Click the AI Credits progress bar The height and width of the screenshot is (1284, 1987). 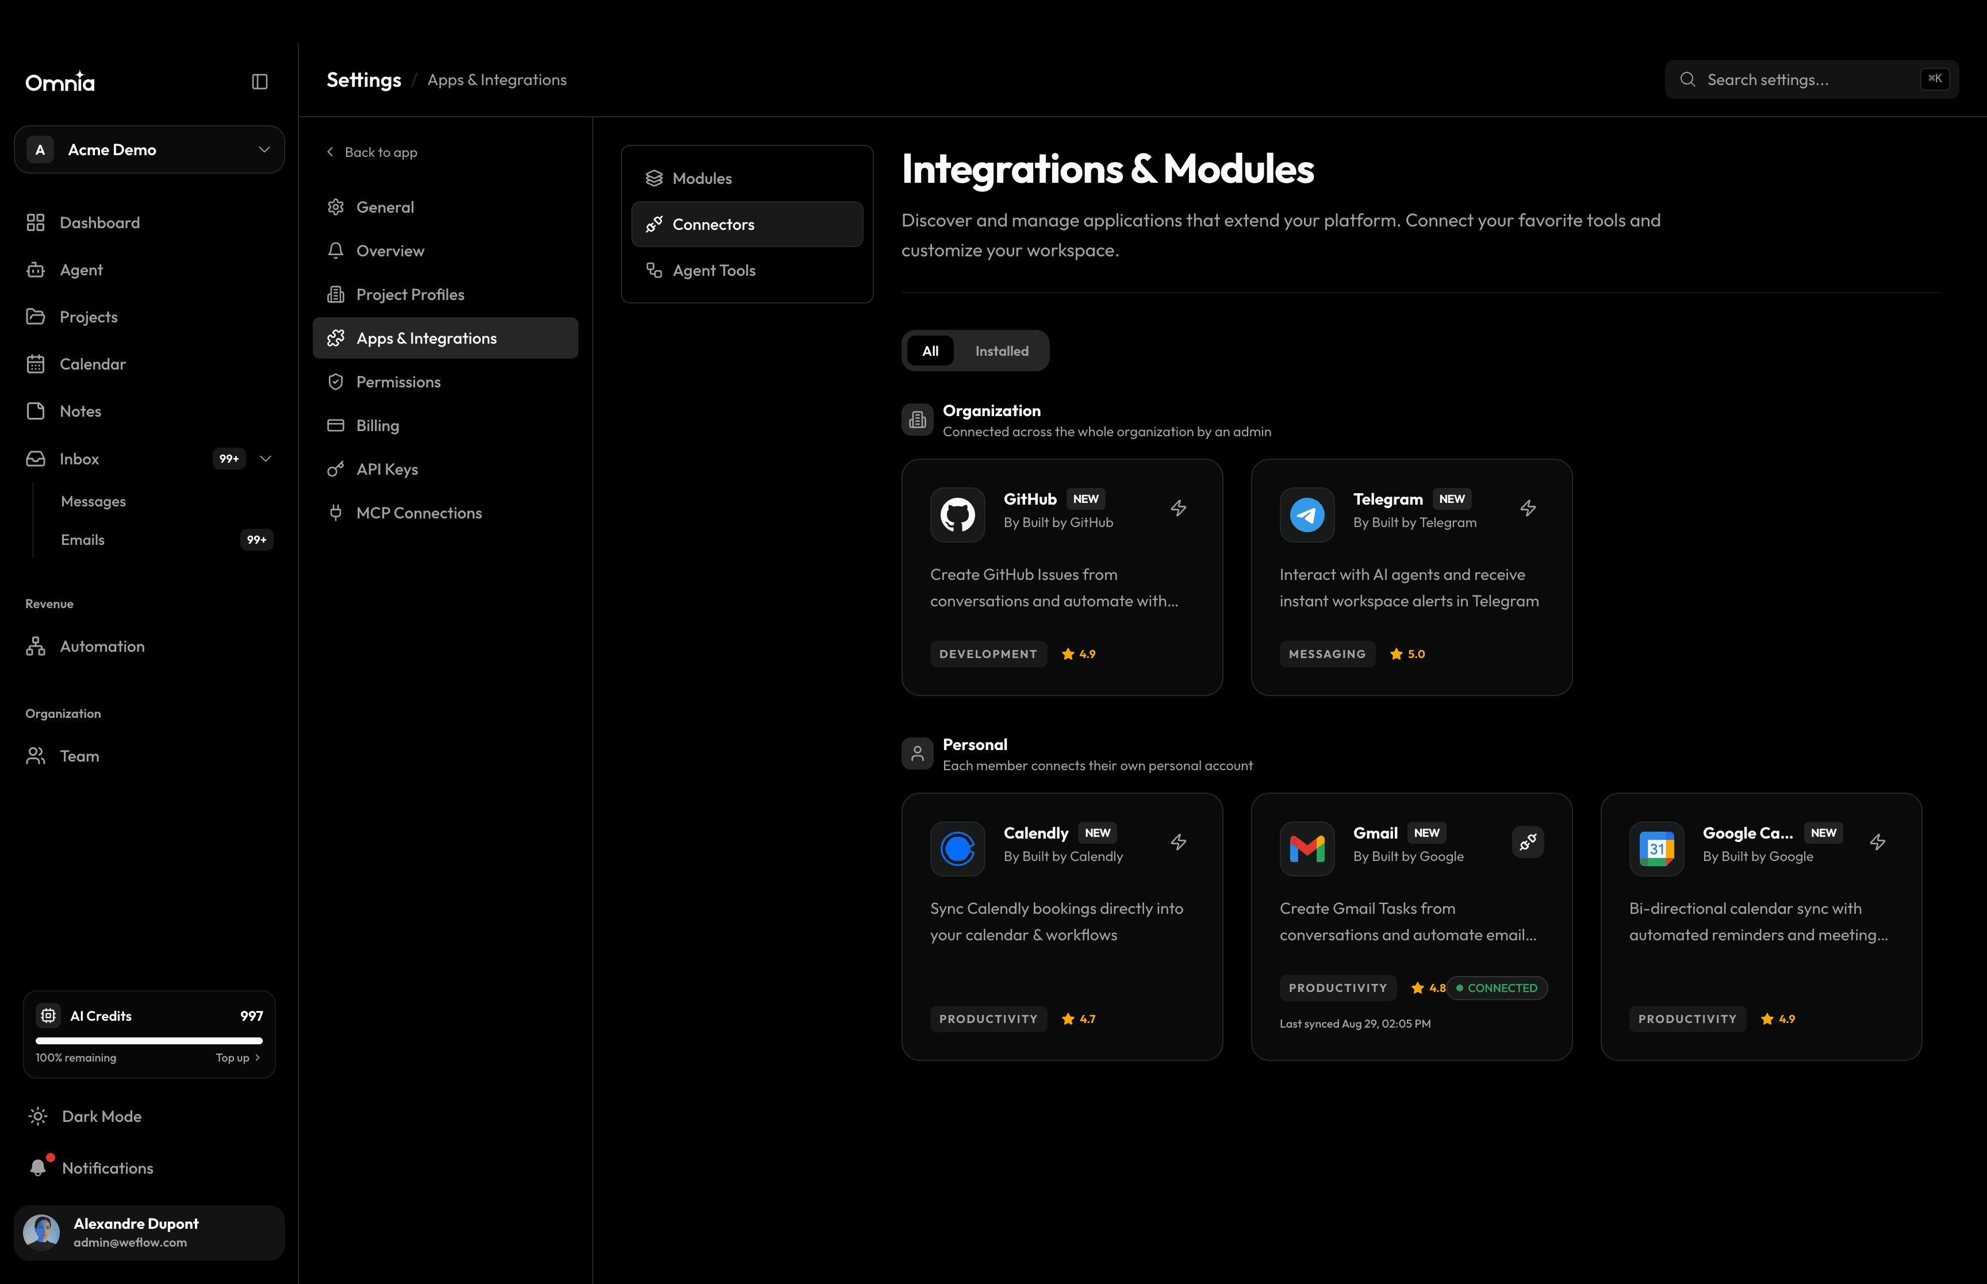click(149, 1040)
